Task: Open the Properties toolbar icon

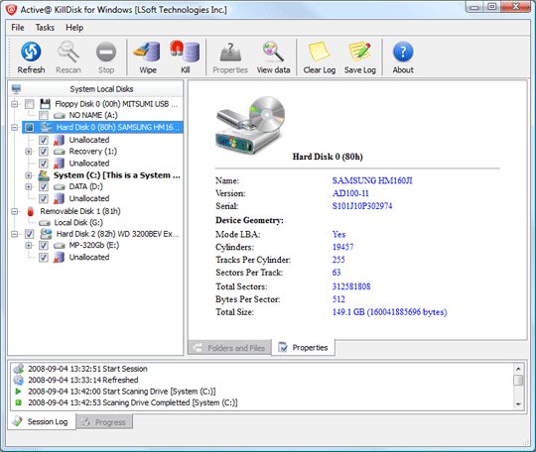Action: point(230,52)
